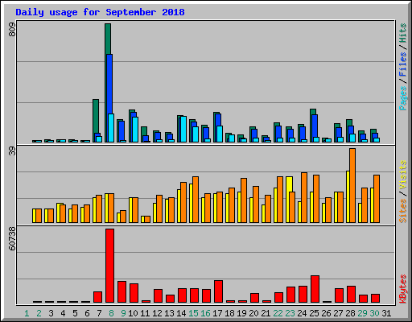The image size is (412, 322).
Task: Click day label 31 on the axis
Action: [386, 313]
